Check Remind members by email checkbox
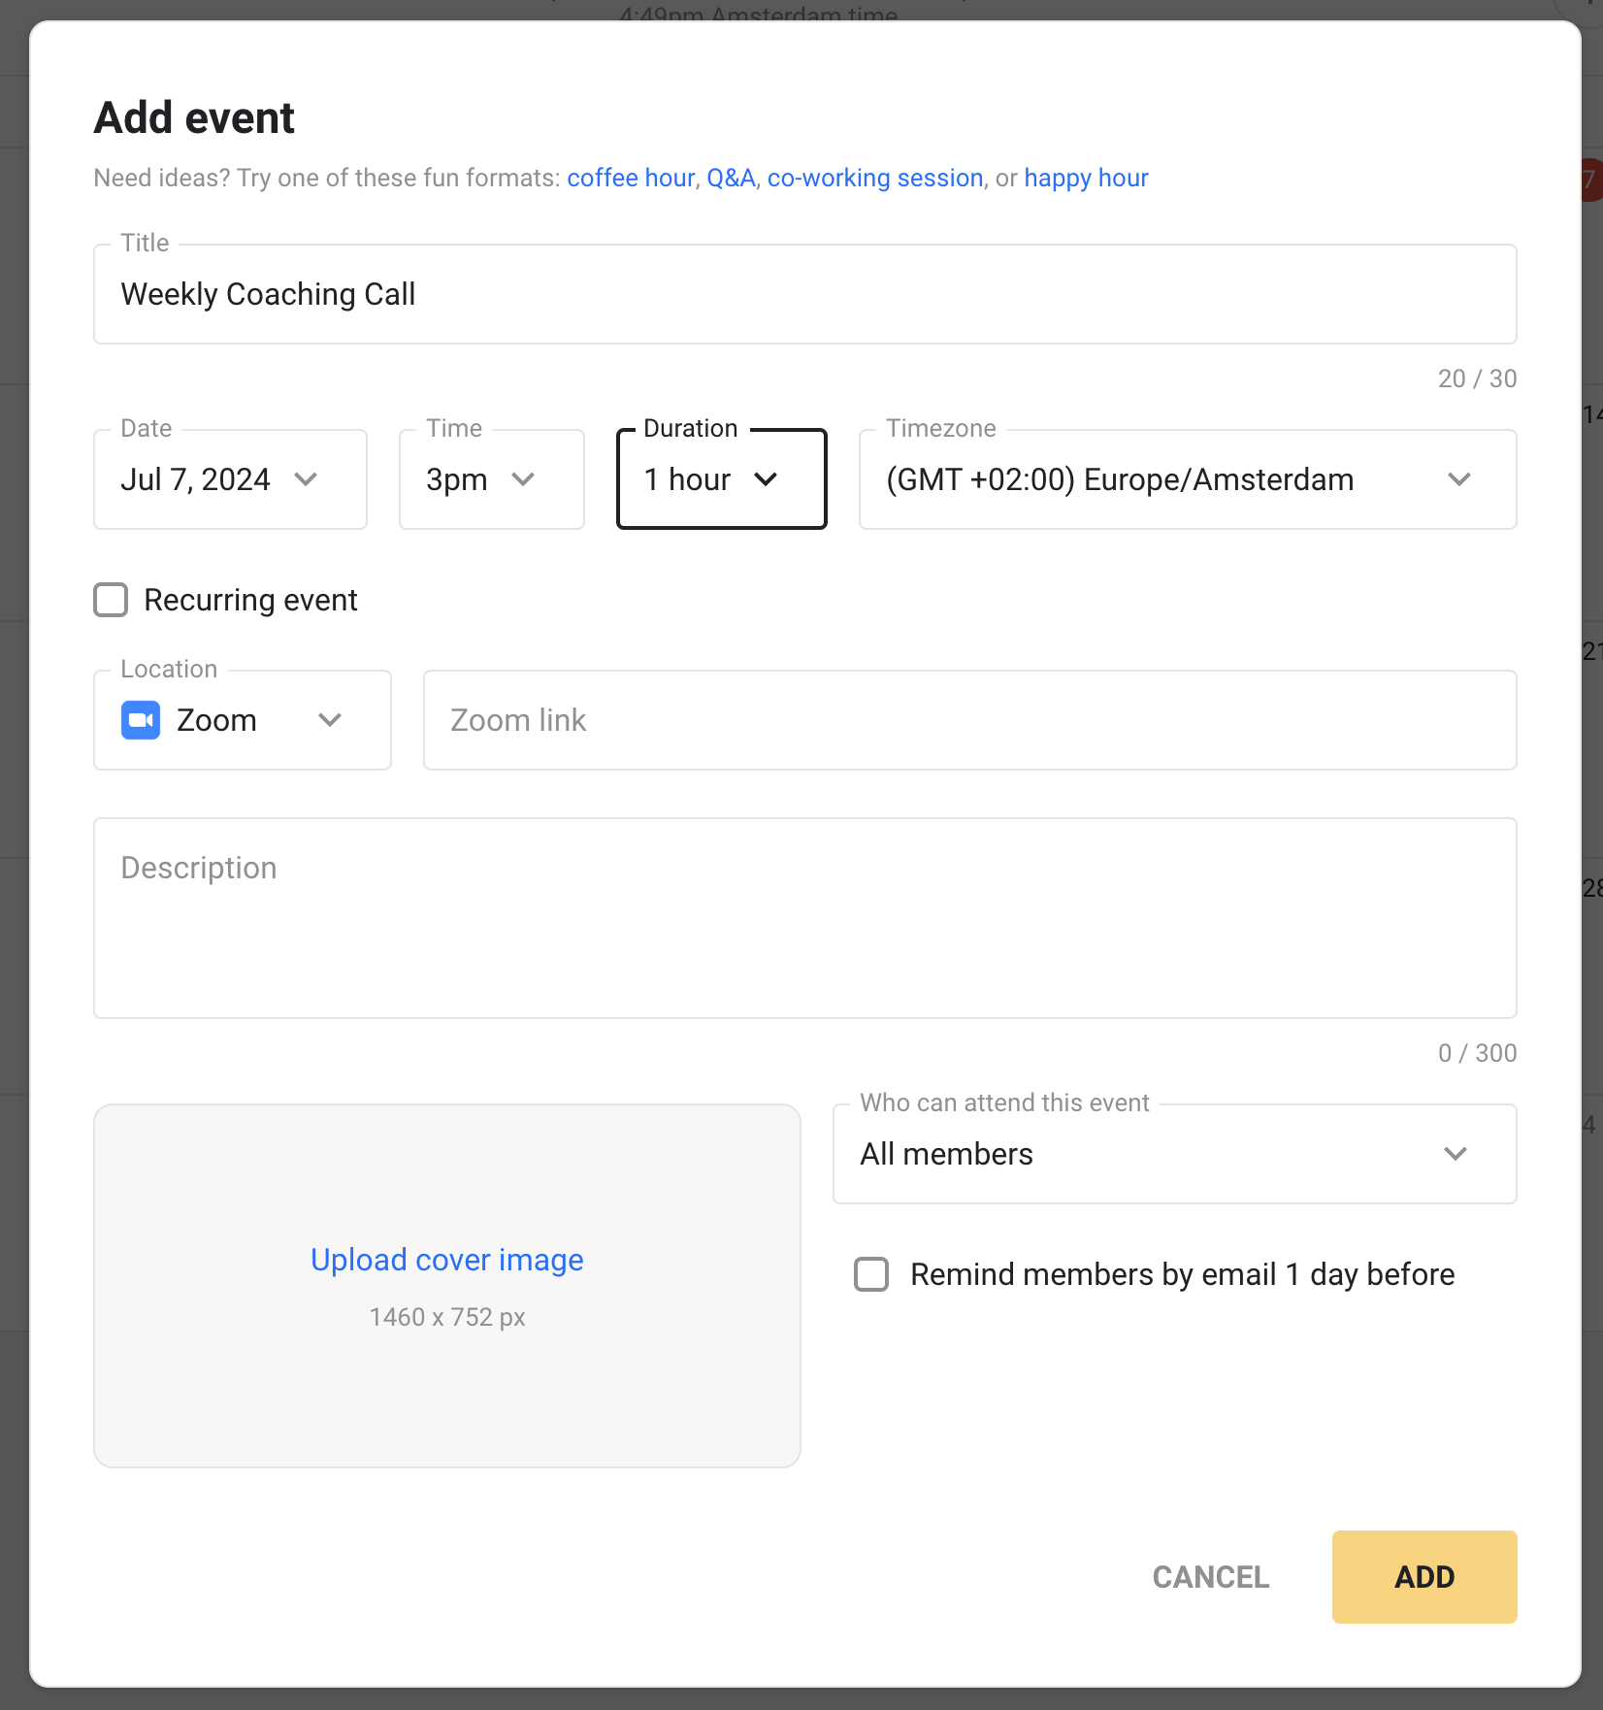 [871, 1274]
